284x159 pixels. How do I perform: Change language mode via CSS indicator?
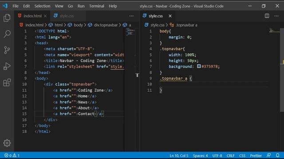242,155
